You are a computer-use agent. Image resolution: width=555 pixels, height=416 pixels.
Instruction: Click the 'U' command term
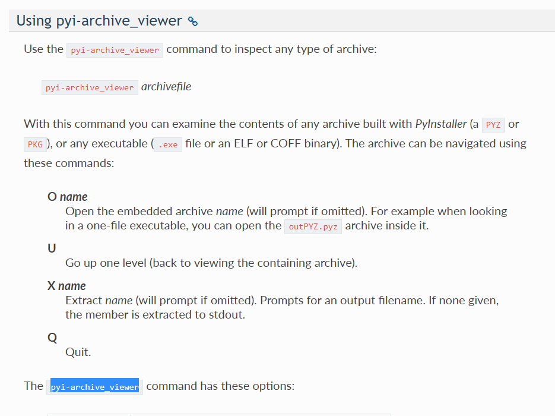tap(52, 248)
